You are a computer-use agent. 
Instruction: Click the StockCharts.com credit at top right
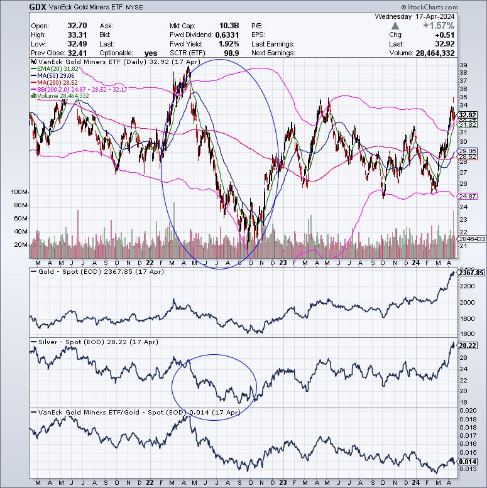[x=429, y=7]
